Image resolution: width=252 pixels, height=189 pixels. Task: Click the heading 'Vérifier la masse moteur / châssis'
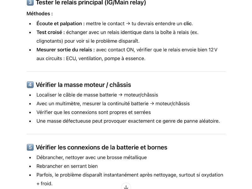pos(83,85)
